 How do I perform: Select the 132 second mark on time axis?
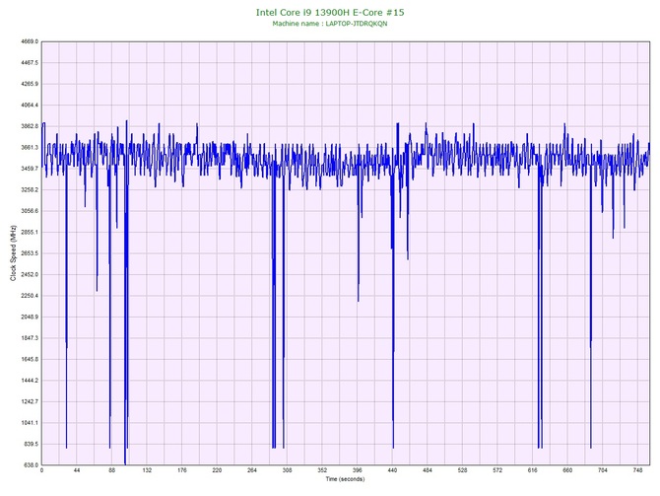click(147, 470)
